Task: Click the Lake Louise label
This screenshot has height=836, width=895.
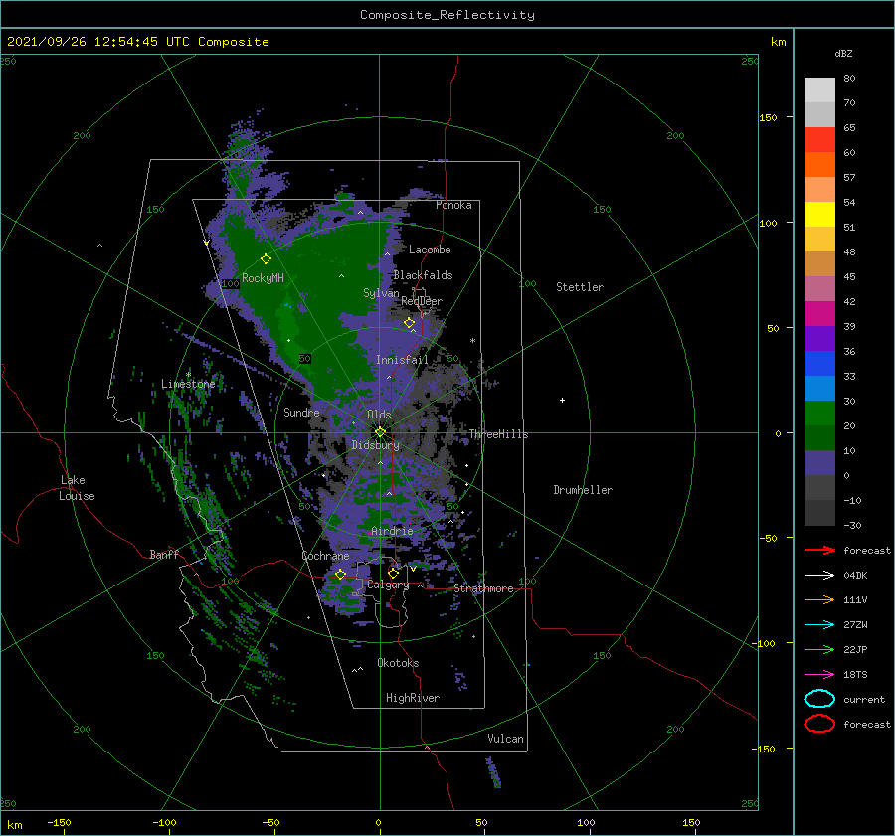Action: point(77,488)
